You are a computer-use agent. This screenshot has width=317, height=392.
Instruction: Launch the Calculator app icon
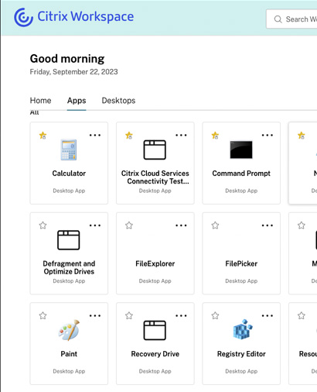[69, 150]
